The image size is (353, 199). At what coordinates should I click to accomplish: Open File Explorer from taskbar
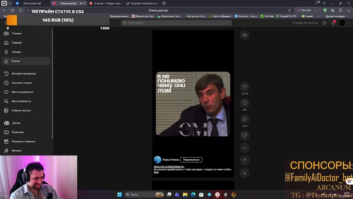pos(185,195)
